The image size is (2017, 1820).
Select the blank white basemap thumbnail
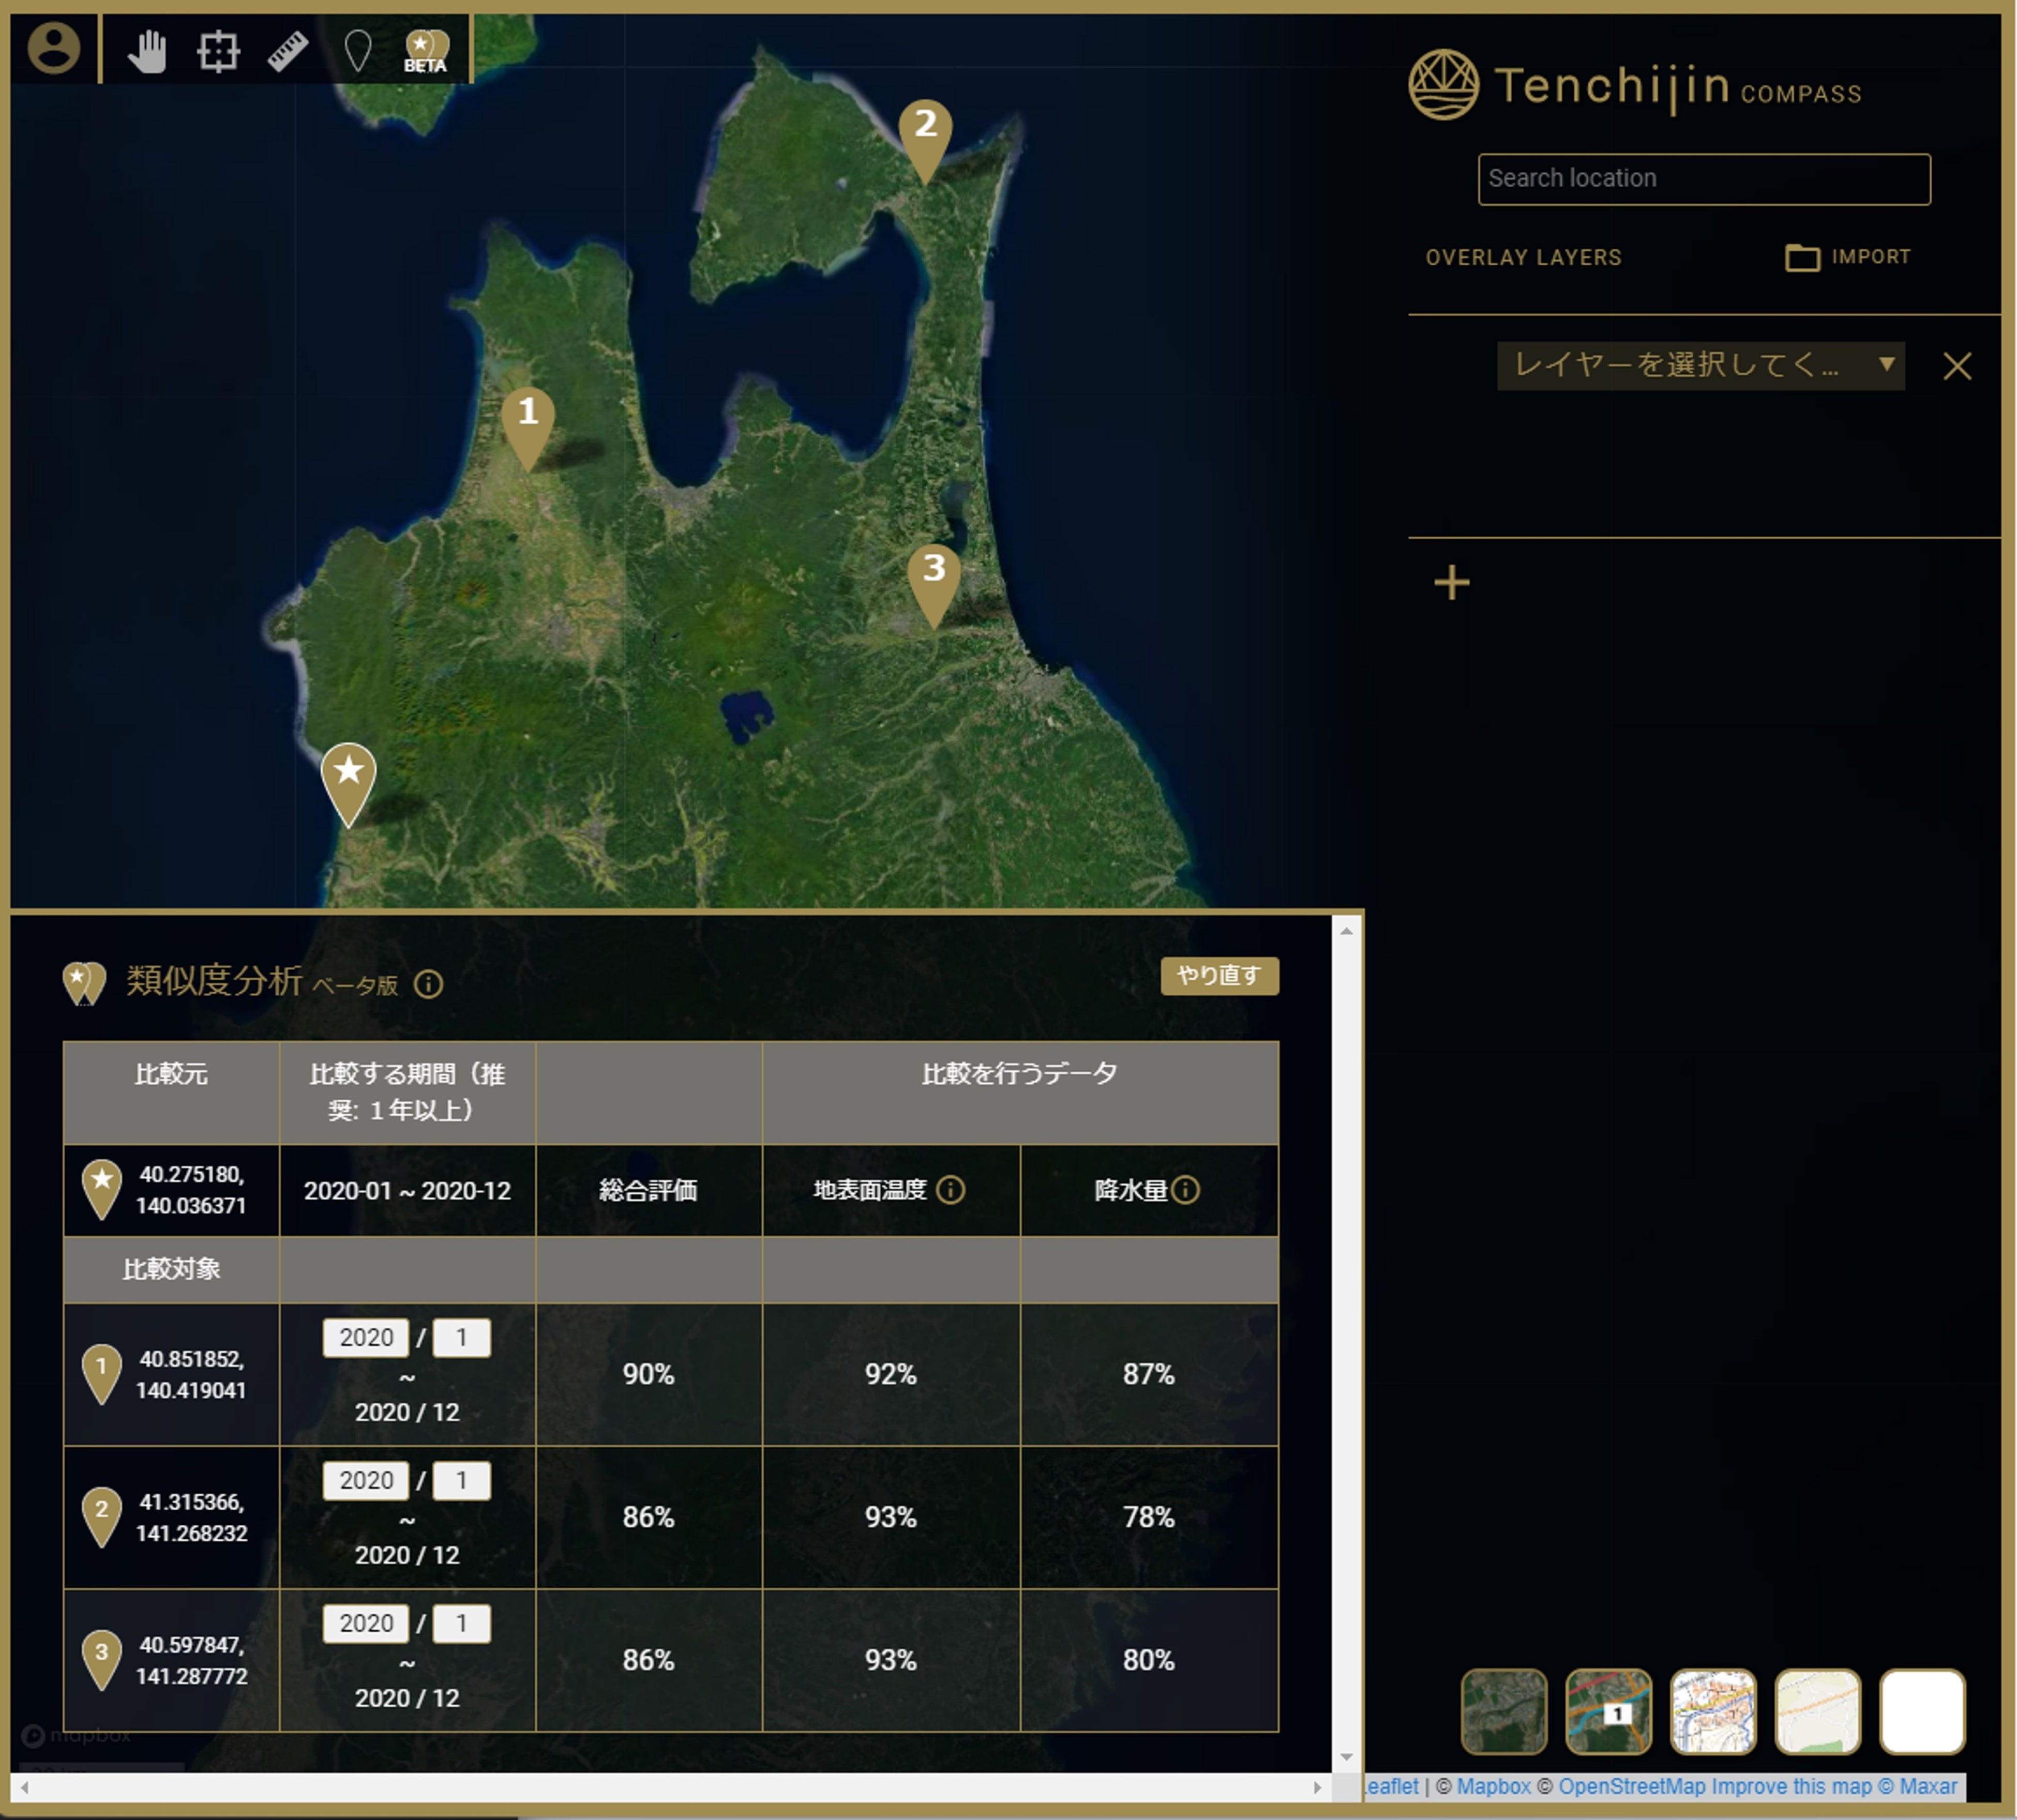point(1921,1711)
